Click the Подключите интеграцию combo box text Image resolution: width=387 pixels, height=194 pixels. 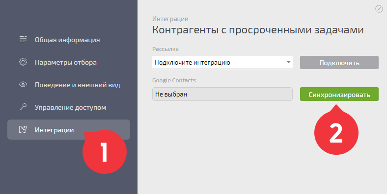coord(193,63)
